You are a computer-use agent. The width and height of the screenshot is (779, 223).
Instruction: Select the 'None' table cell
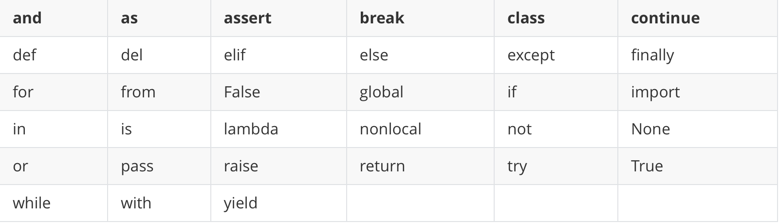[698, 129]
